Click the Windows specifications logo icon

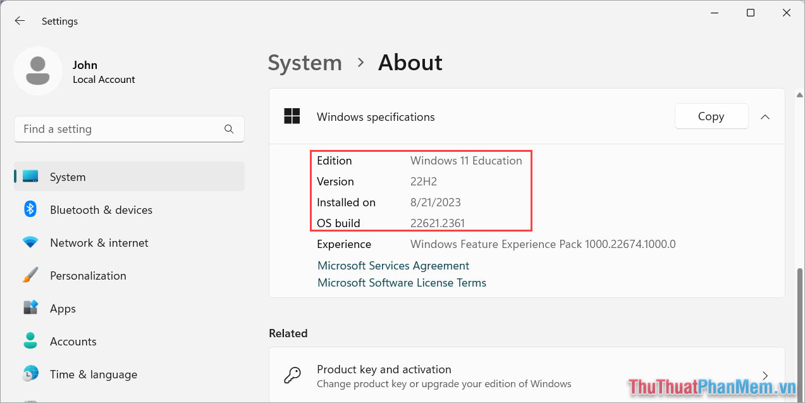[x=292, y=116]
